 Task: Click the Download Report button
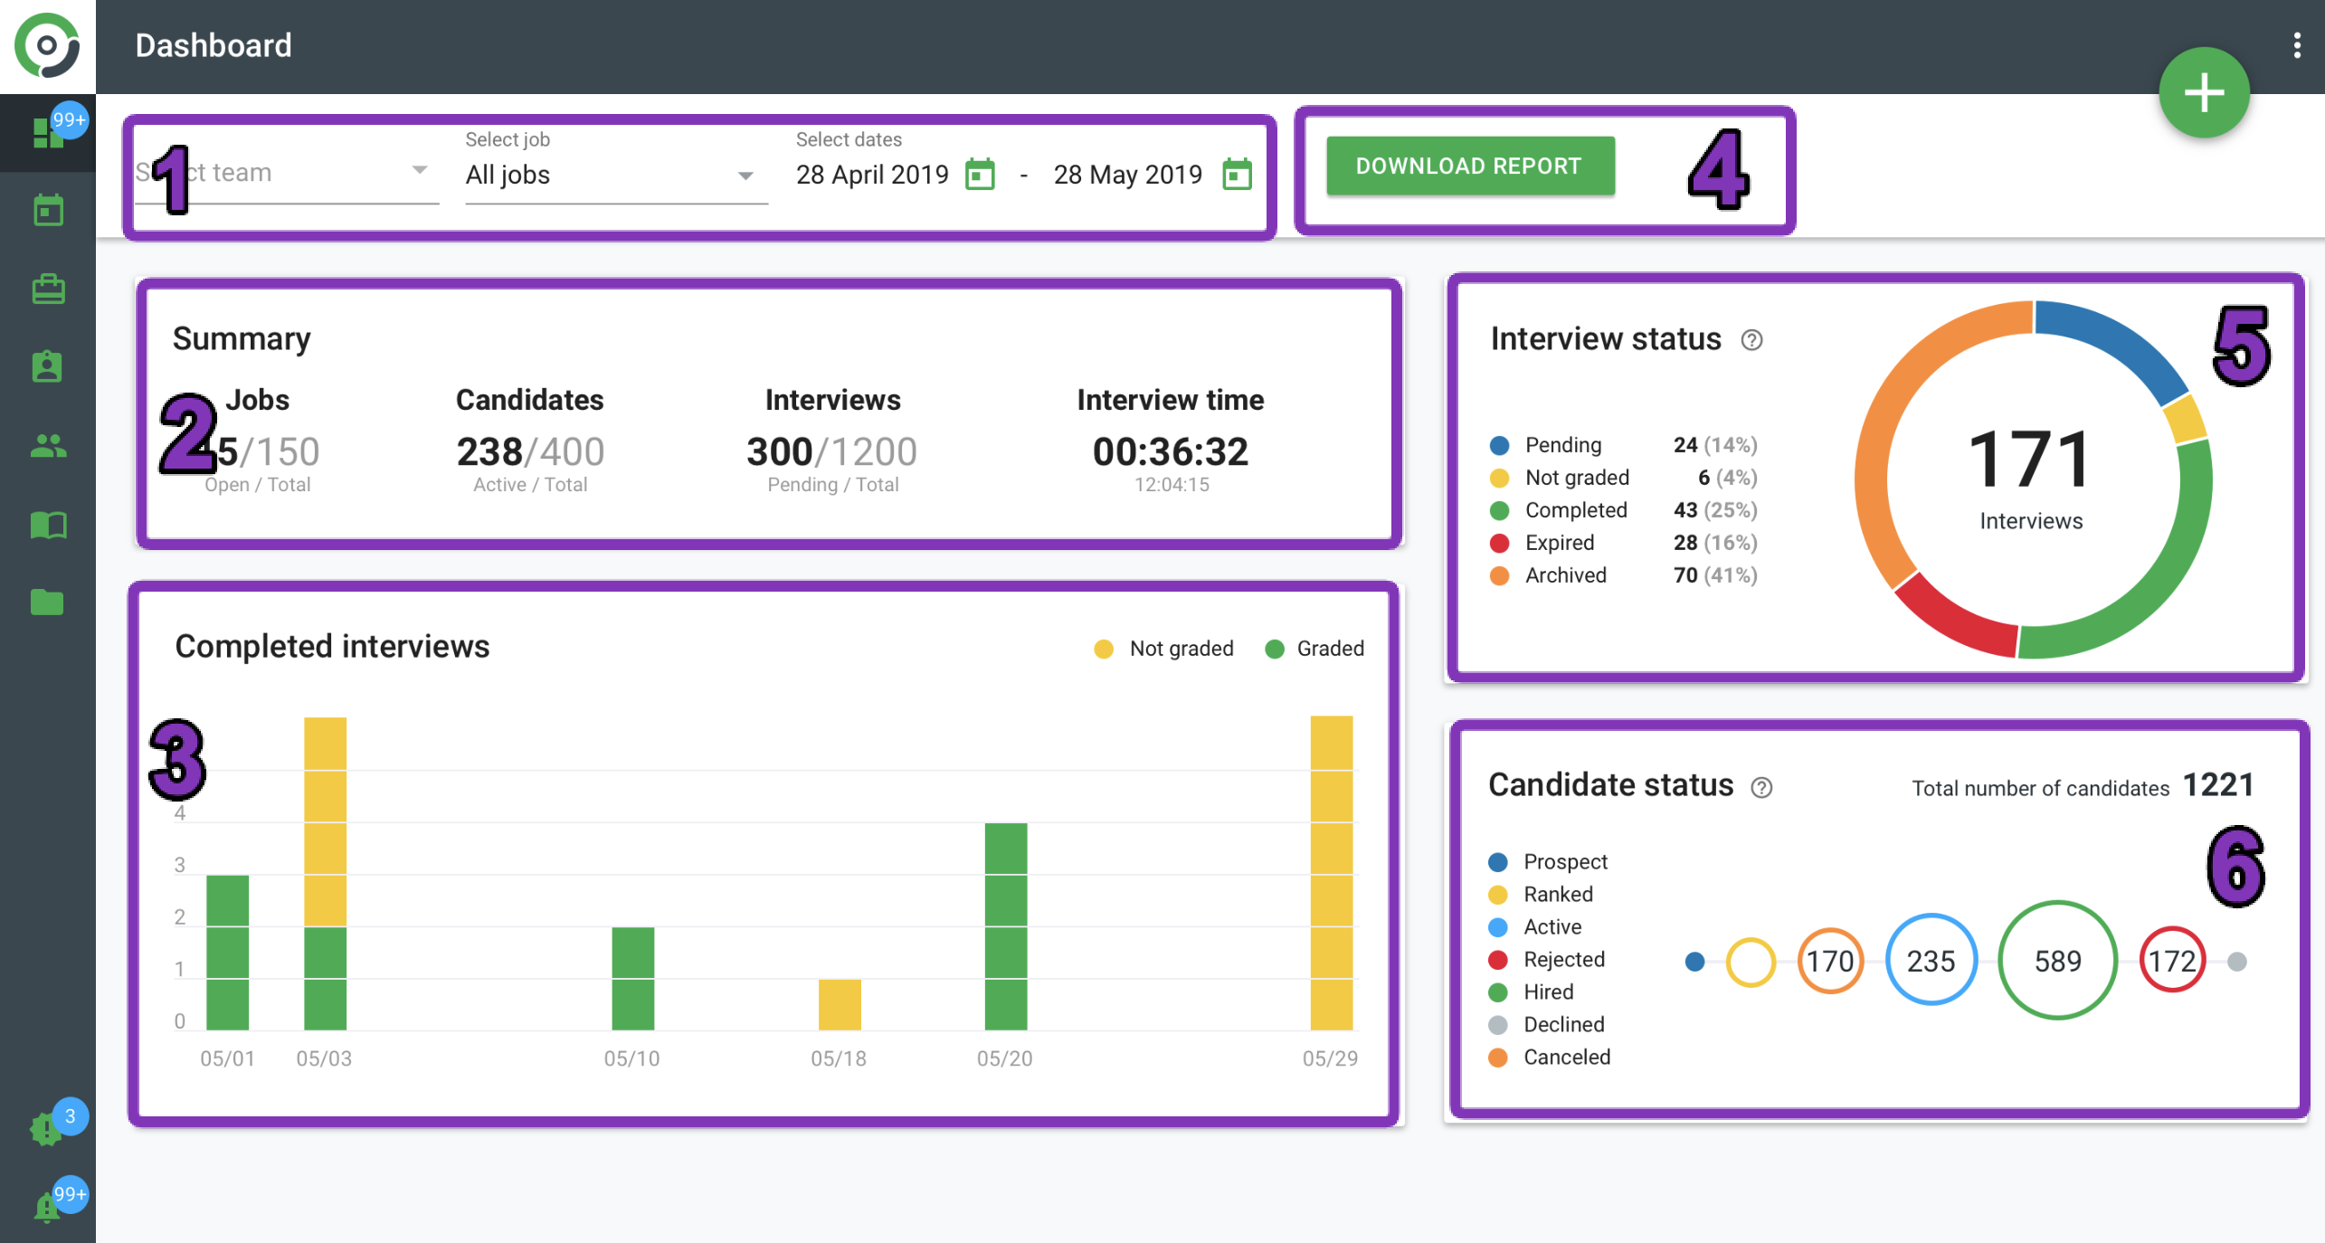tap(1469, 166)
